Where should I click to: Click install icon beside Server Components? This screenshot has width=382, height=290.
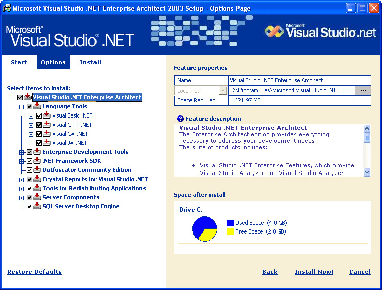[x=37, y=198]
